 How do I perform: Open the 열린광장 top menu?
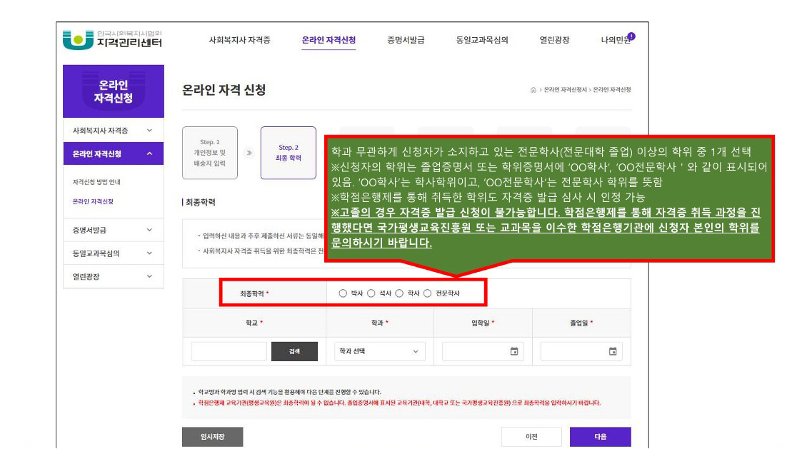554,40
